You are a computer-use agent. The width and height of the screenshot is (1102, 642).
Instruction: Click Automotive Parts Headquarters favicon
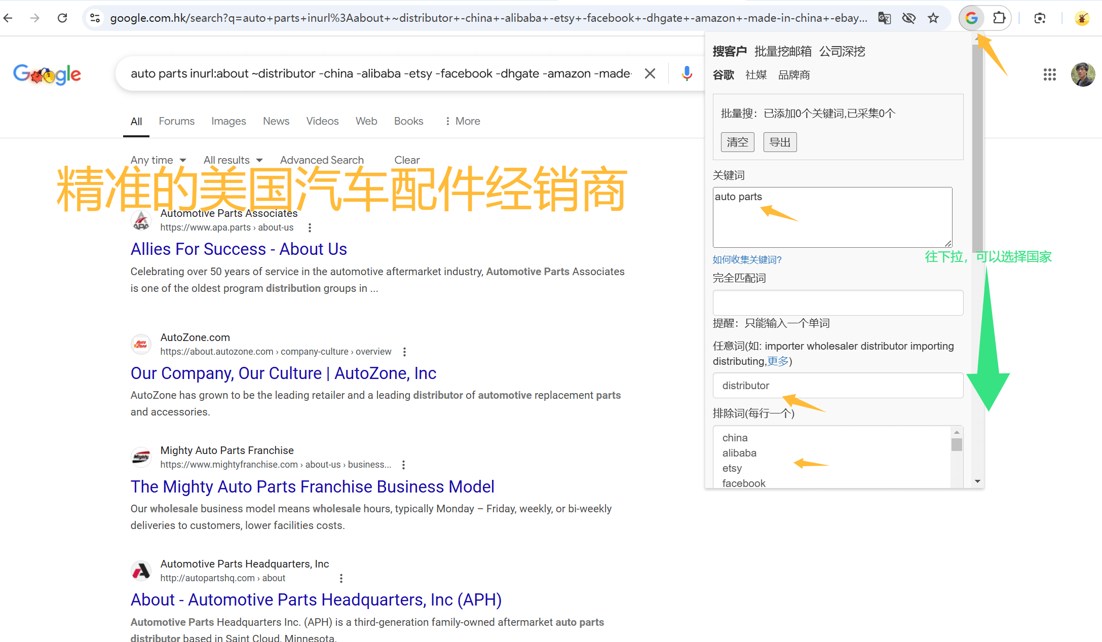coord(141,571)
